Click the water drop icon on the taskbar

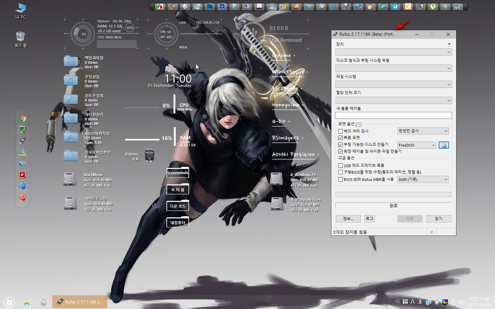pyautogui.click(x=43, y=302)
